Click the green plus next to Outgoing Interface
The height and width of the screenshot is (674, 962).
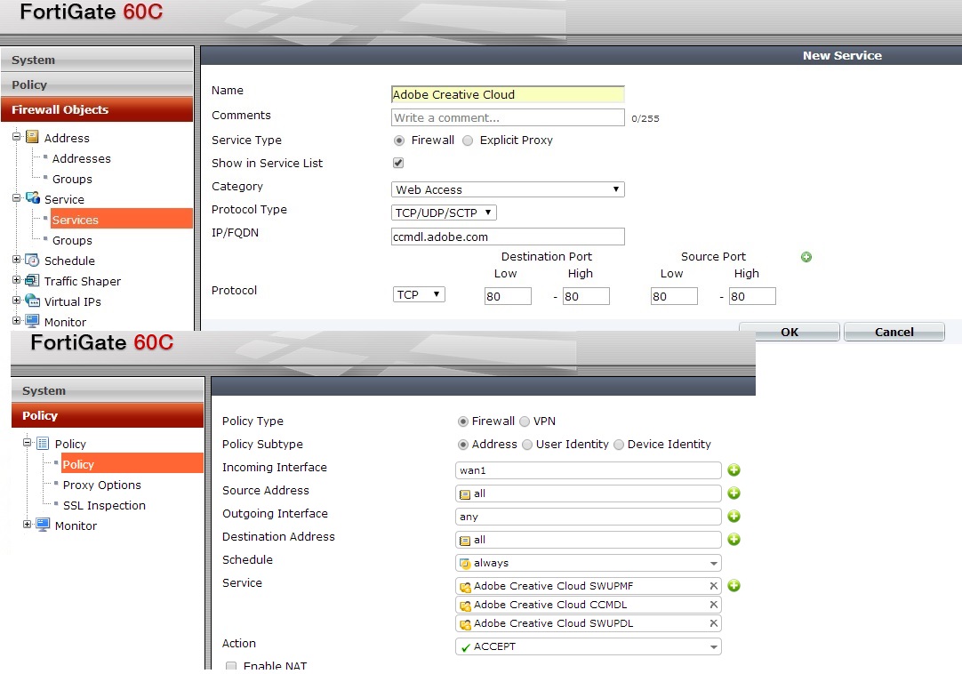[734, 517]
